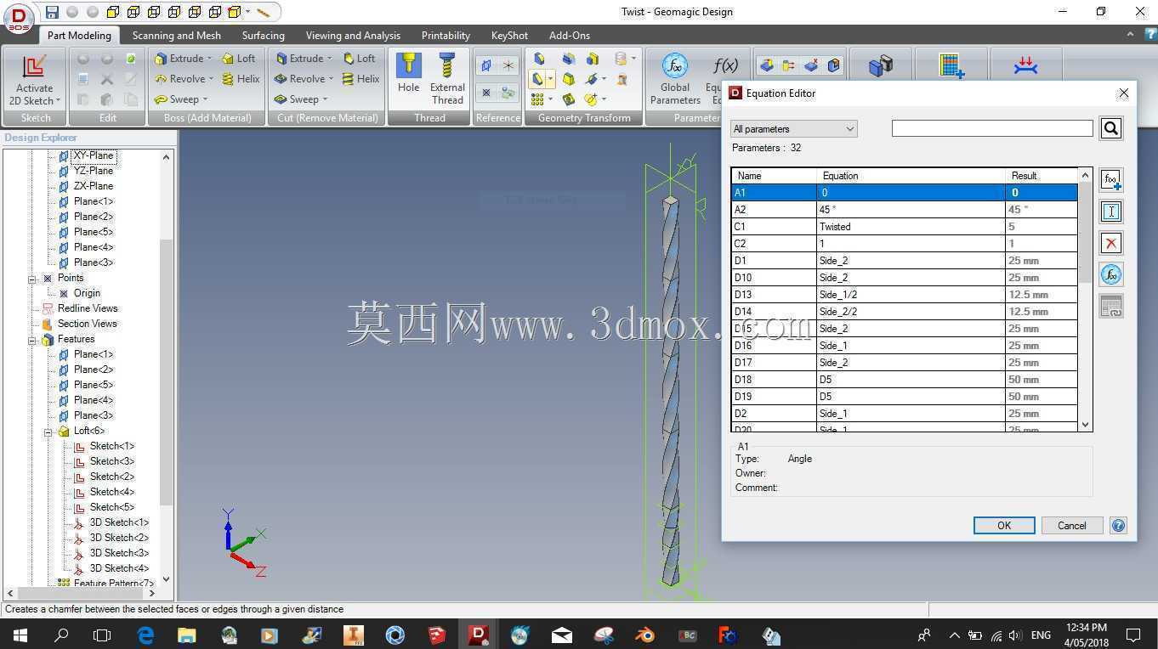
Task: Click Cancel in the Equation Editor
Action: (x=1072, y=526)
